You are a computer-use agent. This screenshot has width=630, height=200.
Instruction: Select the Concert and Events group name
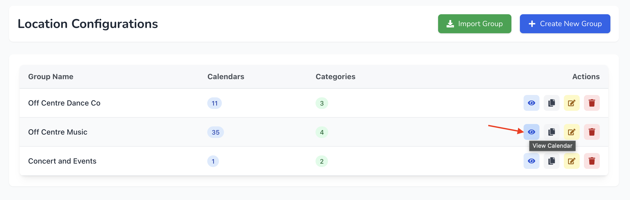click(x=62, y=161)
